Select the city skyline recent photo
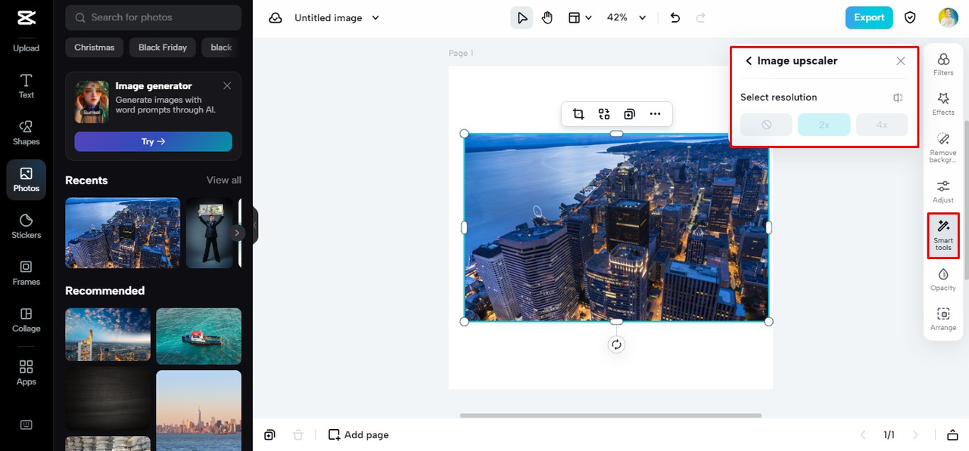 click(123, 233)
